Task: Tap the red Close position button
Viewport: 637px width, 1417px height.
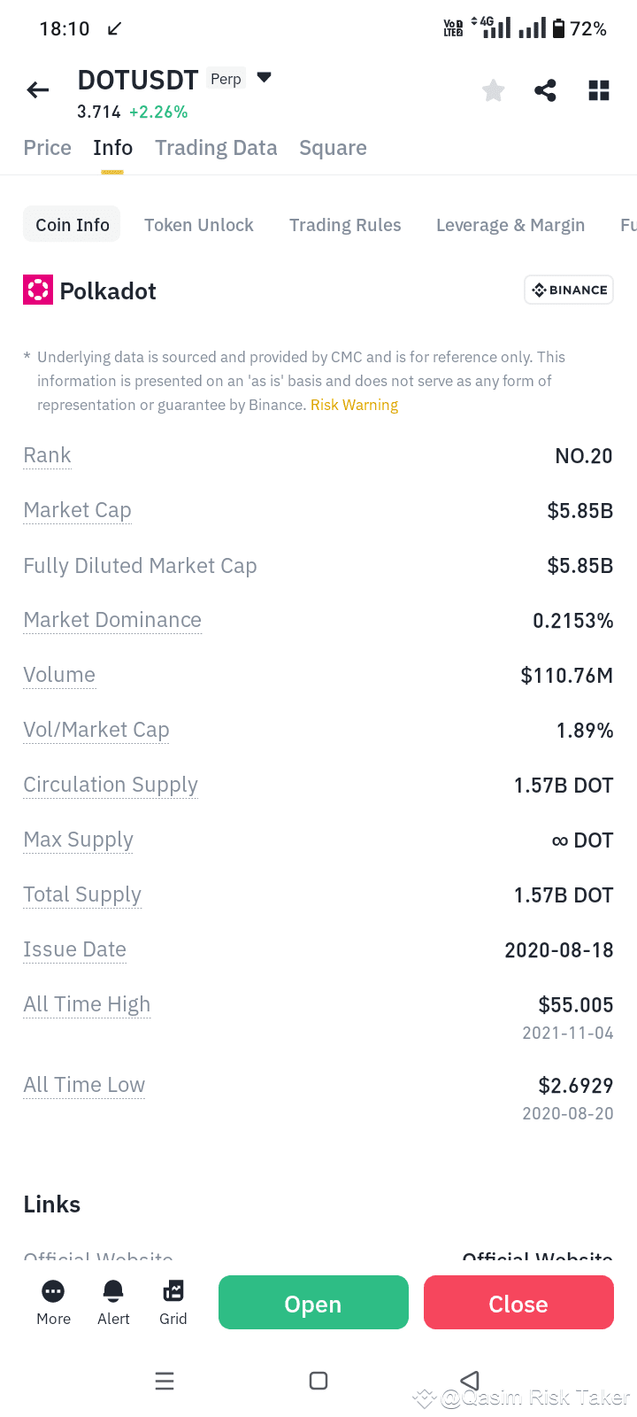Action: click(x=518, y=1303)
